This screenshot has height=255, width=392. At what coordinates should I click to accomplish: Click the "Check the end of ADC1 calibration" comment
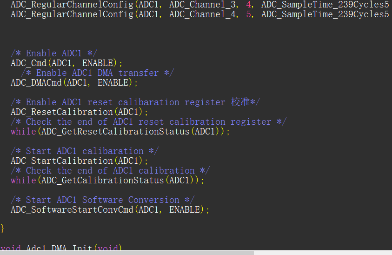(x=110, y=170)
